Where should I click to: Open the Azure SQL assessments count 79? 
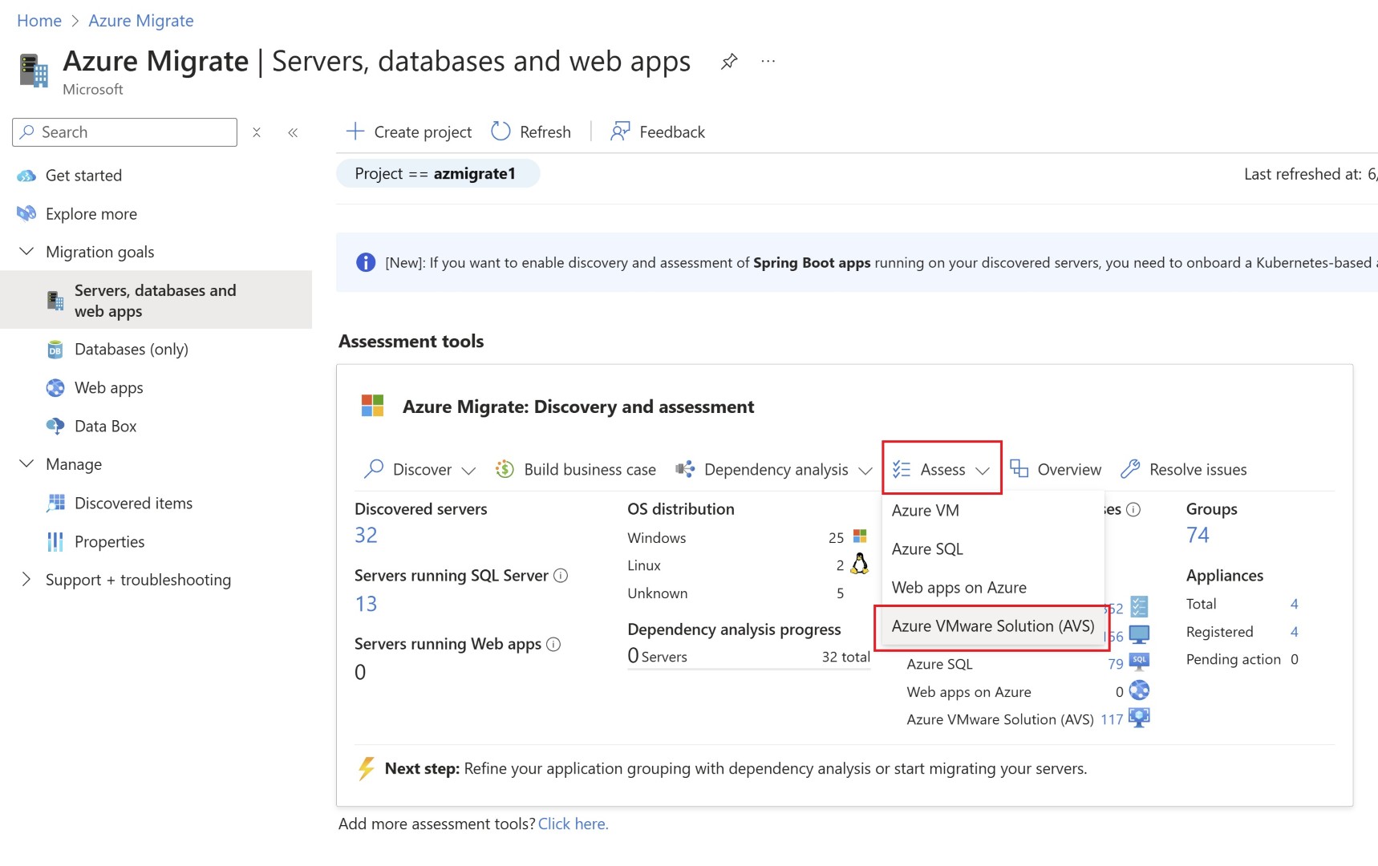click(x=1116, y=664)
